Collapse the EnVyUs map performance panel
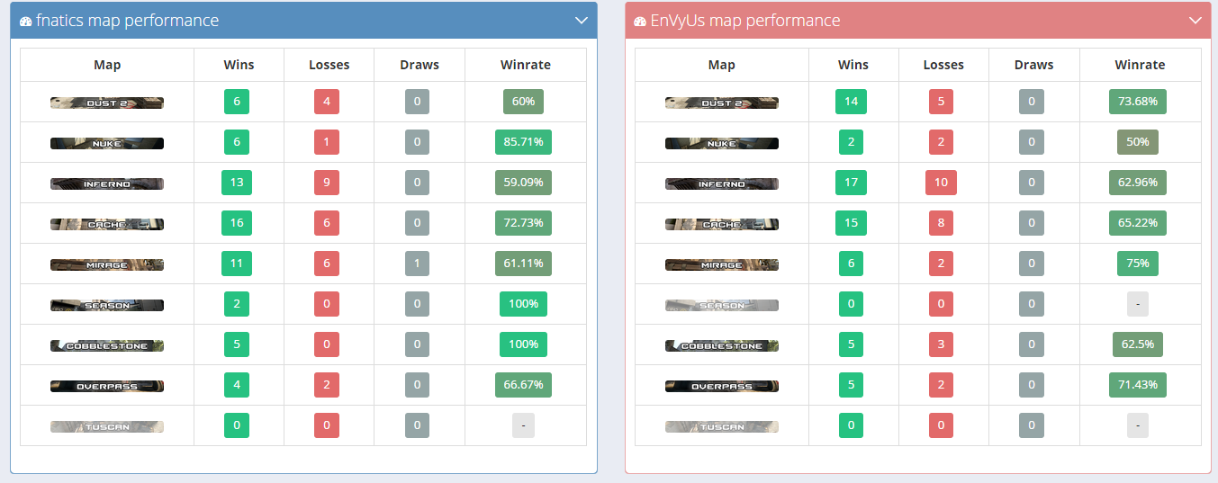Viewport: 1218px width, 483px height. pyautogui.click(x=1195, y=20)
